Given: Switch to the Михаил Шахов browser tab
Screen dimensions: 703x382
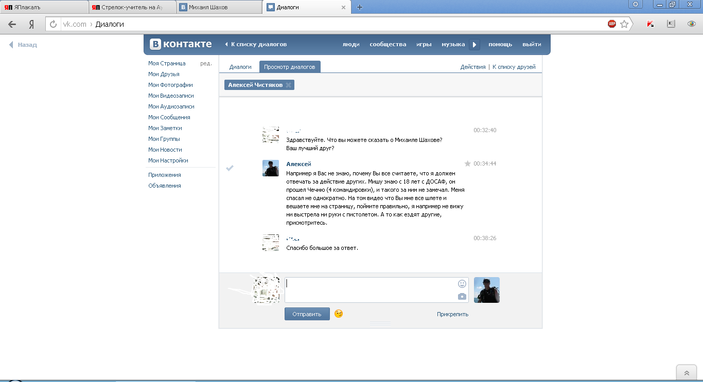Looking at the screenshot, I should 219,7.
